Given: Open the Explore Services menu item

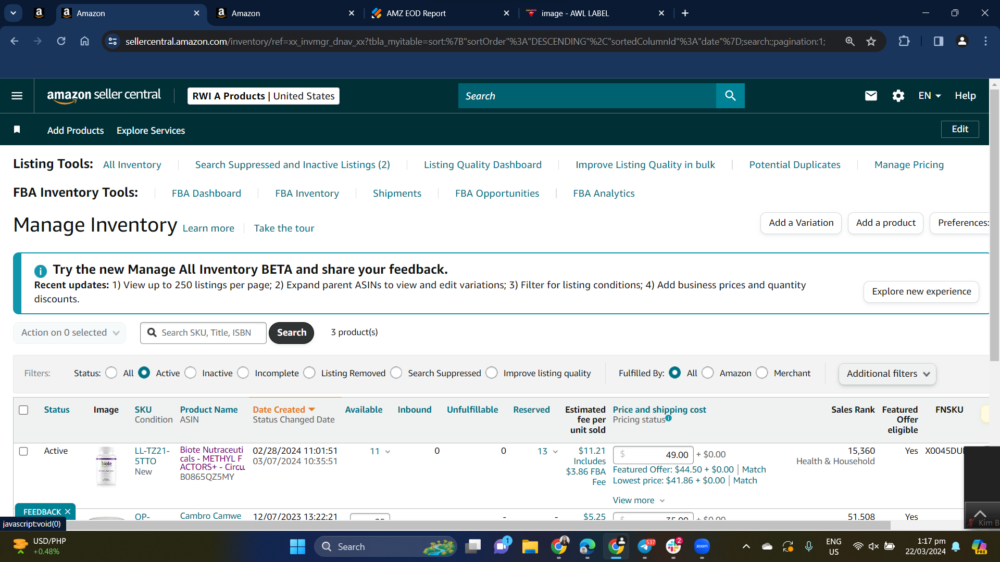Looking at the screenshot, I should pyautogui.click(x=151, y=130).
